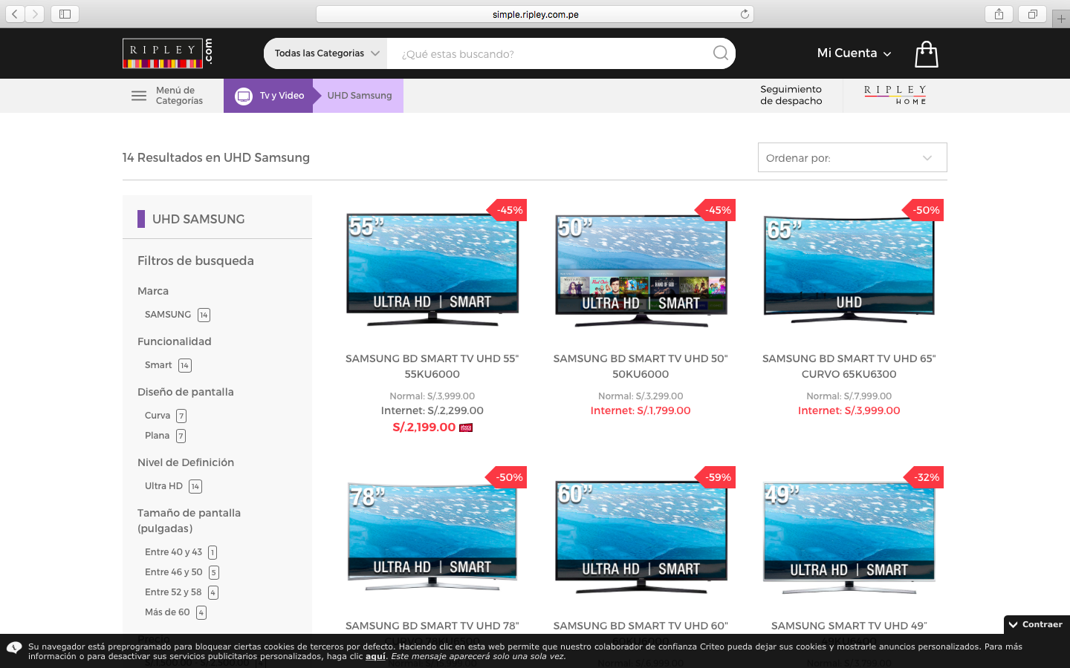
Task: Open SAMSUNG BD SMART TV UHD 65" CURVO title
Action: 849,366
